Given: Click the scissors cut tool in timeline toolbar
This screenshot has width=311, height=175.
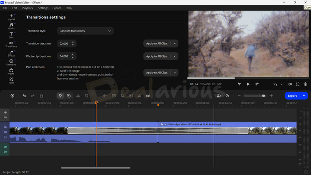Looking at the screenshot, I should (78, 95).
